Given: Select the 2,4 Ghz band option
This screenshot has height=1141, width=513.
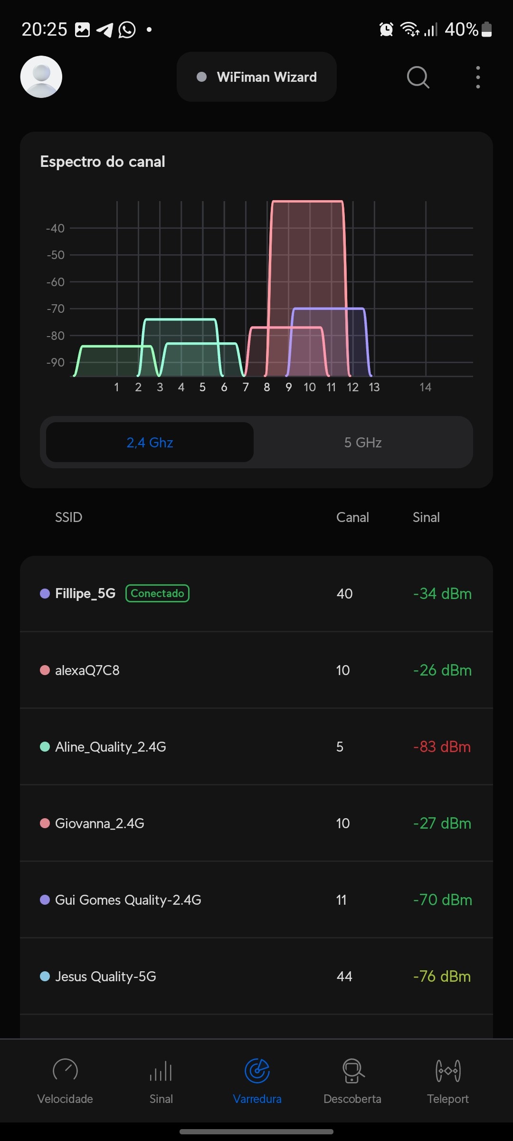Looking at the screenshot, I should click(x=150, y=443).
